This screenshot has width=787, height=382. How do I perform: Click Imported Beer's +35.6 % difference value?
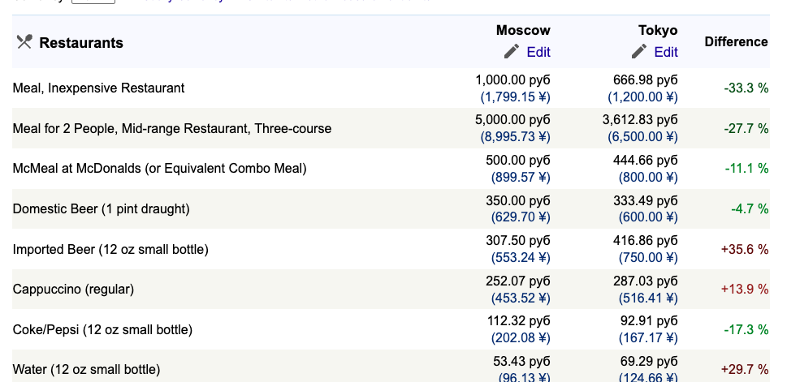click(x=745, y=249)
